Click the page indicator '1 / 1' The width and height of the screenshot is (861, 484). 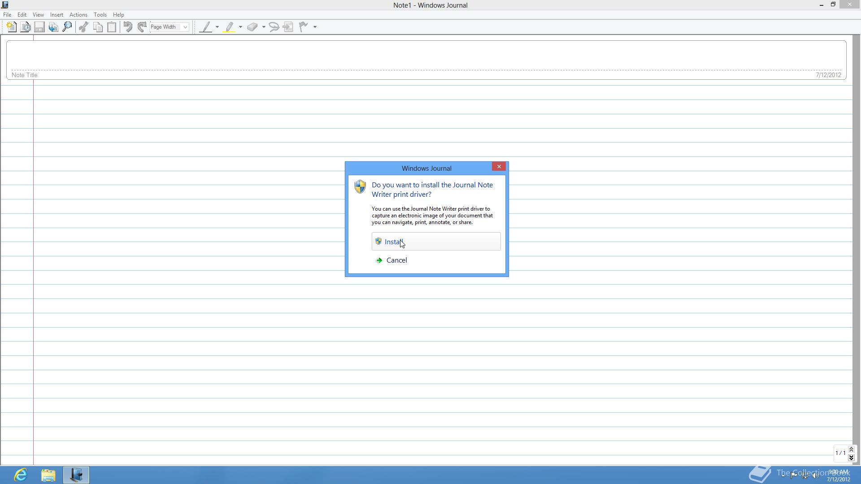(840, 453)
